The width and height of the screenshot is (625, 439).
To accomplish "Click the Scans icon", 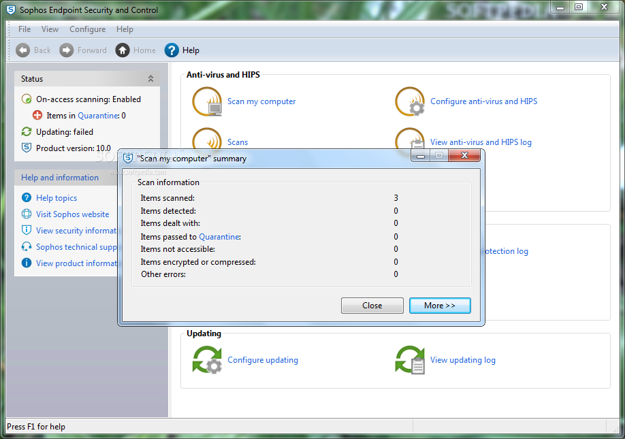I will 207,139.
